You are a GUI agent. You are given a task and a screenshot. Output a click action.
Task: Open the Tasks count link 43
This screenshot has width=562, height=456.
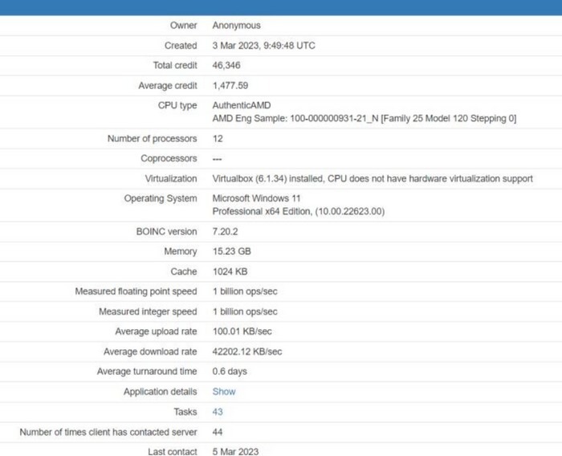pyautogui.click(x=218, y=412)
